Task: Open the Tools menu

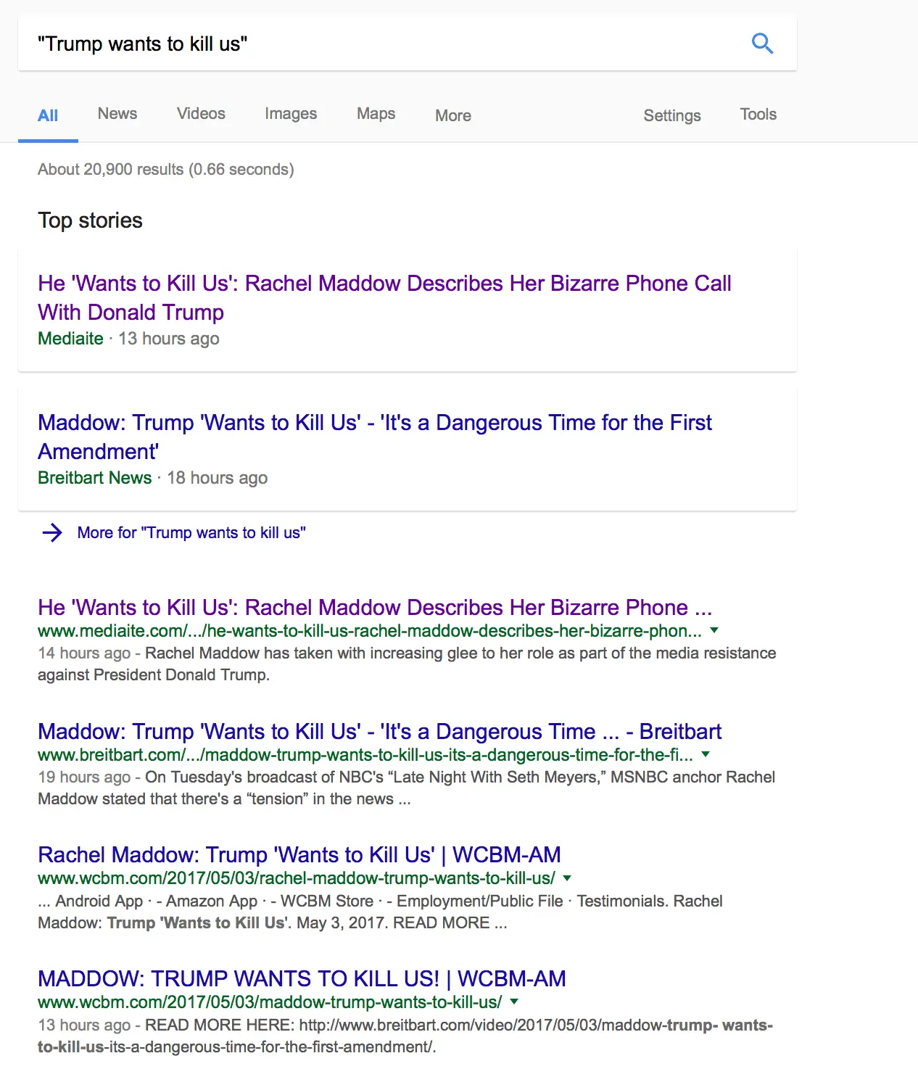Action: coord(758,115)
